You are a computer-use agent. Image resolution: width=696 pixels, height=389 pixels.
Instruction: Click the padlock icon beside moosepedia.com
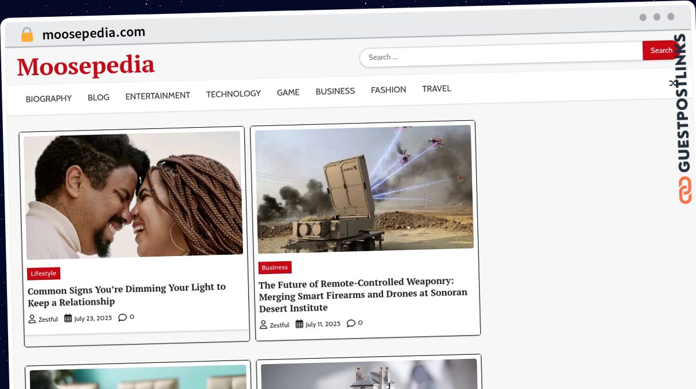pyautogui.click(x=27, y=35)
